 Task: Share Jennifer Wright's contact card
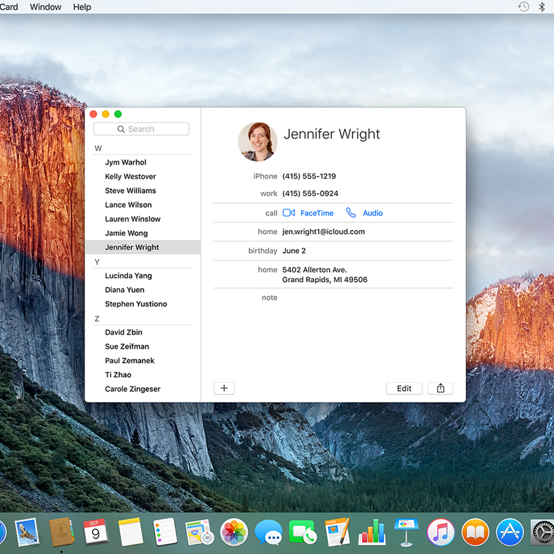tap(440, 388)
